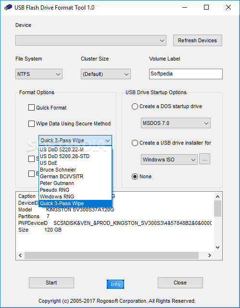240x308 pixels.
Task: Collapse the Quick 3-Pass Wipe combo box
Action: [x=76, y=140]
